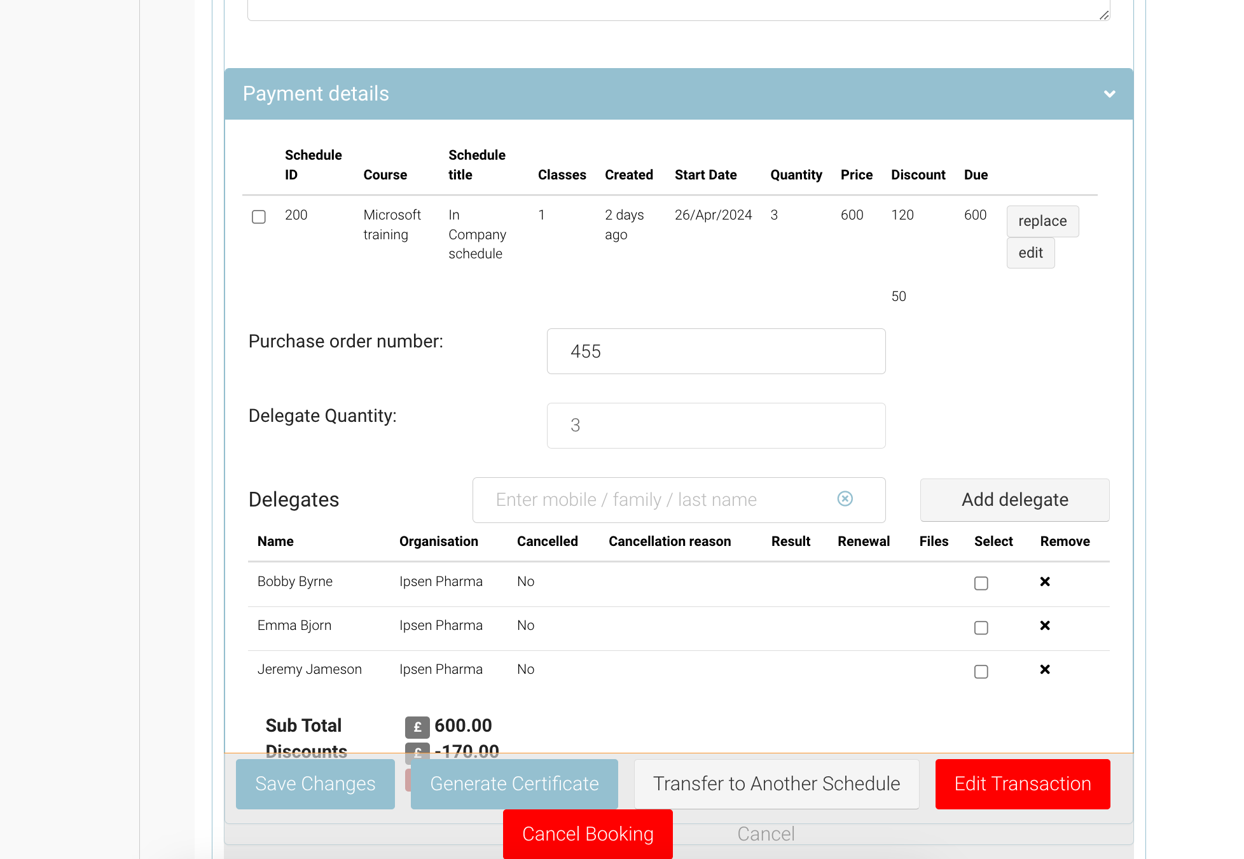
Task: Select Emma Bjorn's checkbox
Action: click(981, 628)
